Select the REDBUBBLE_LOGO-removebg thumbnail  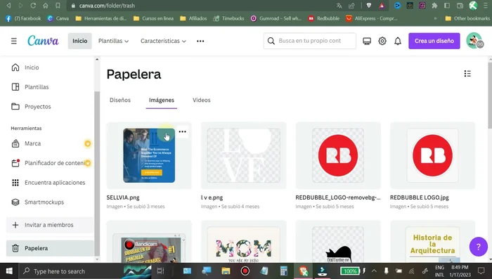338,155
